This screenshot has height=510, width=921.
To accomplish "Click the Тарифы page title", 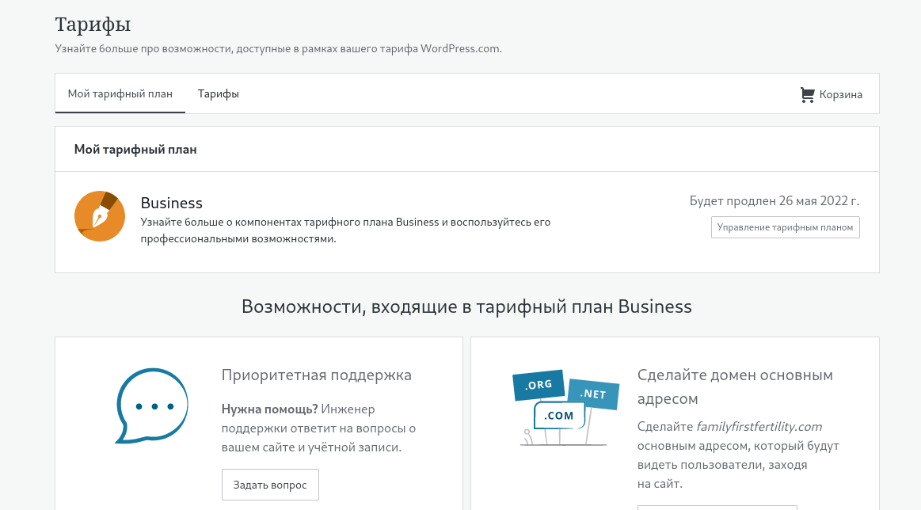I will pos(93,24).
